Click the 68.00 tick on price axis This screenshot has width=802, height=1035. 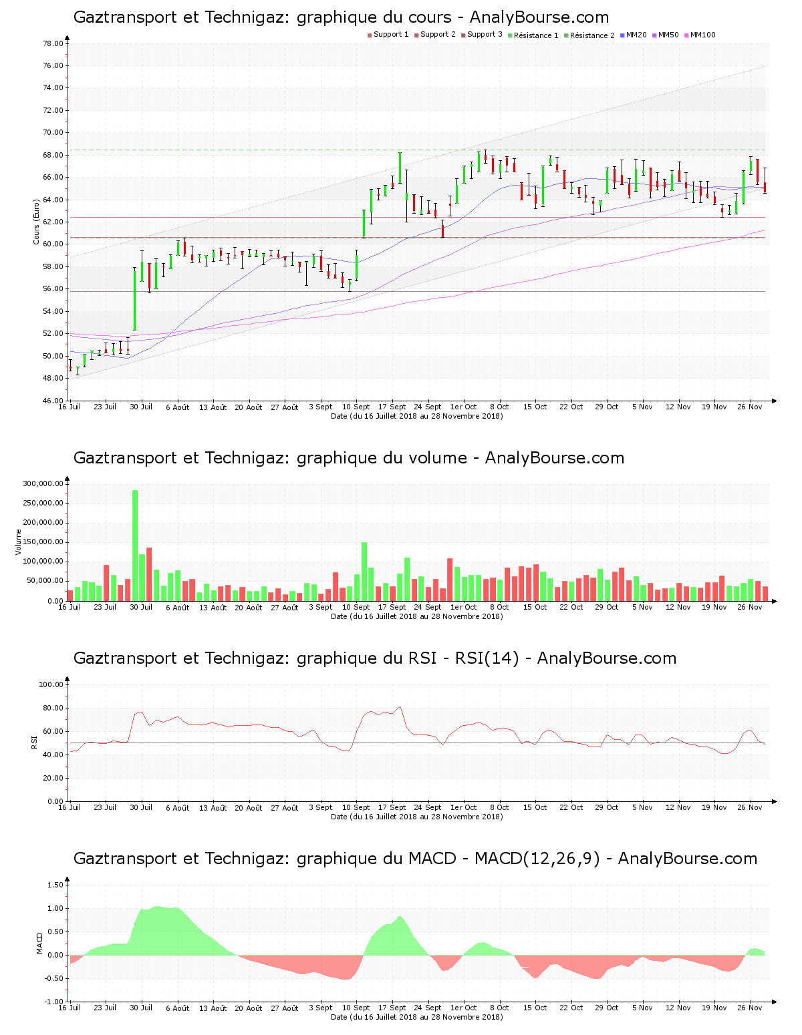click(53, 155)
